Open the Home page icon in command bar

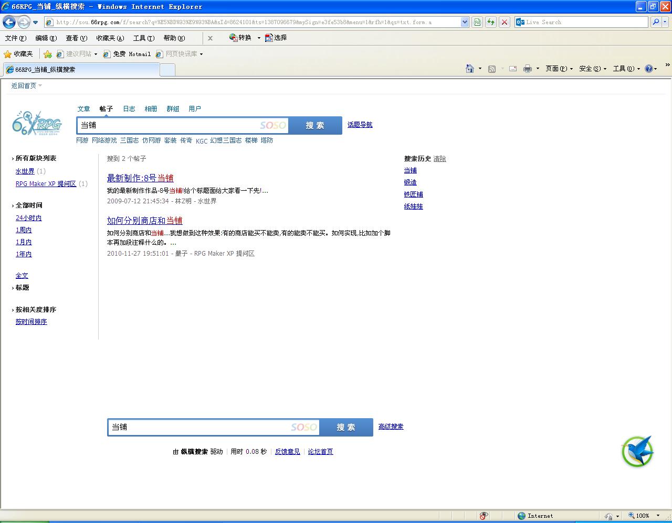click(470, 69)
